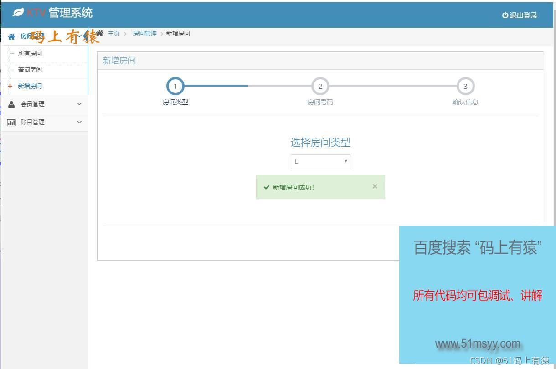Click the plus icon beside 新增房间

pyautogui.click(x=10, y=86)
